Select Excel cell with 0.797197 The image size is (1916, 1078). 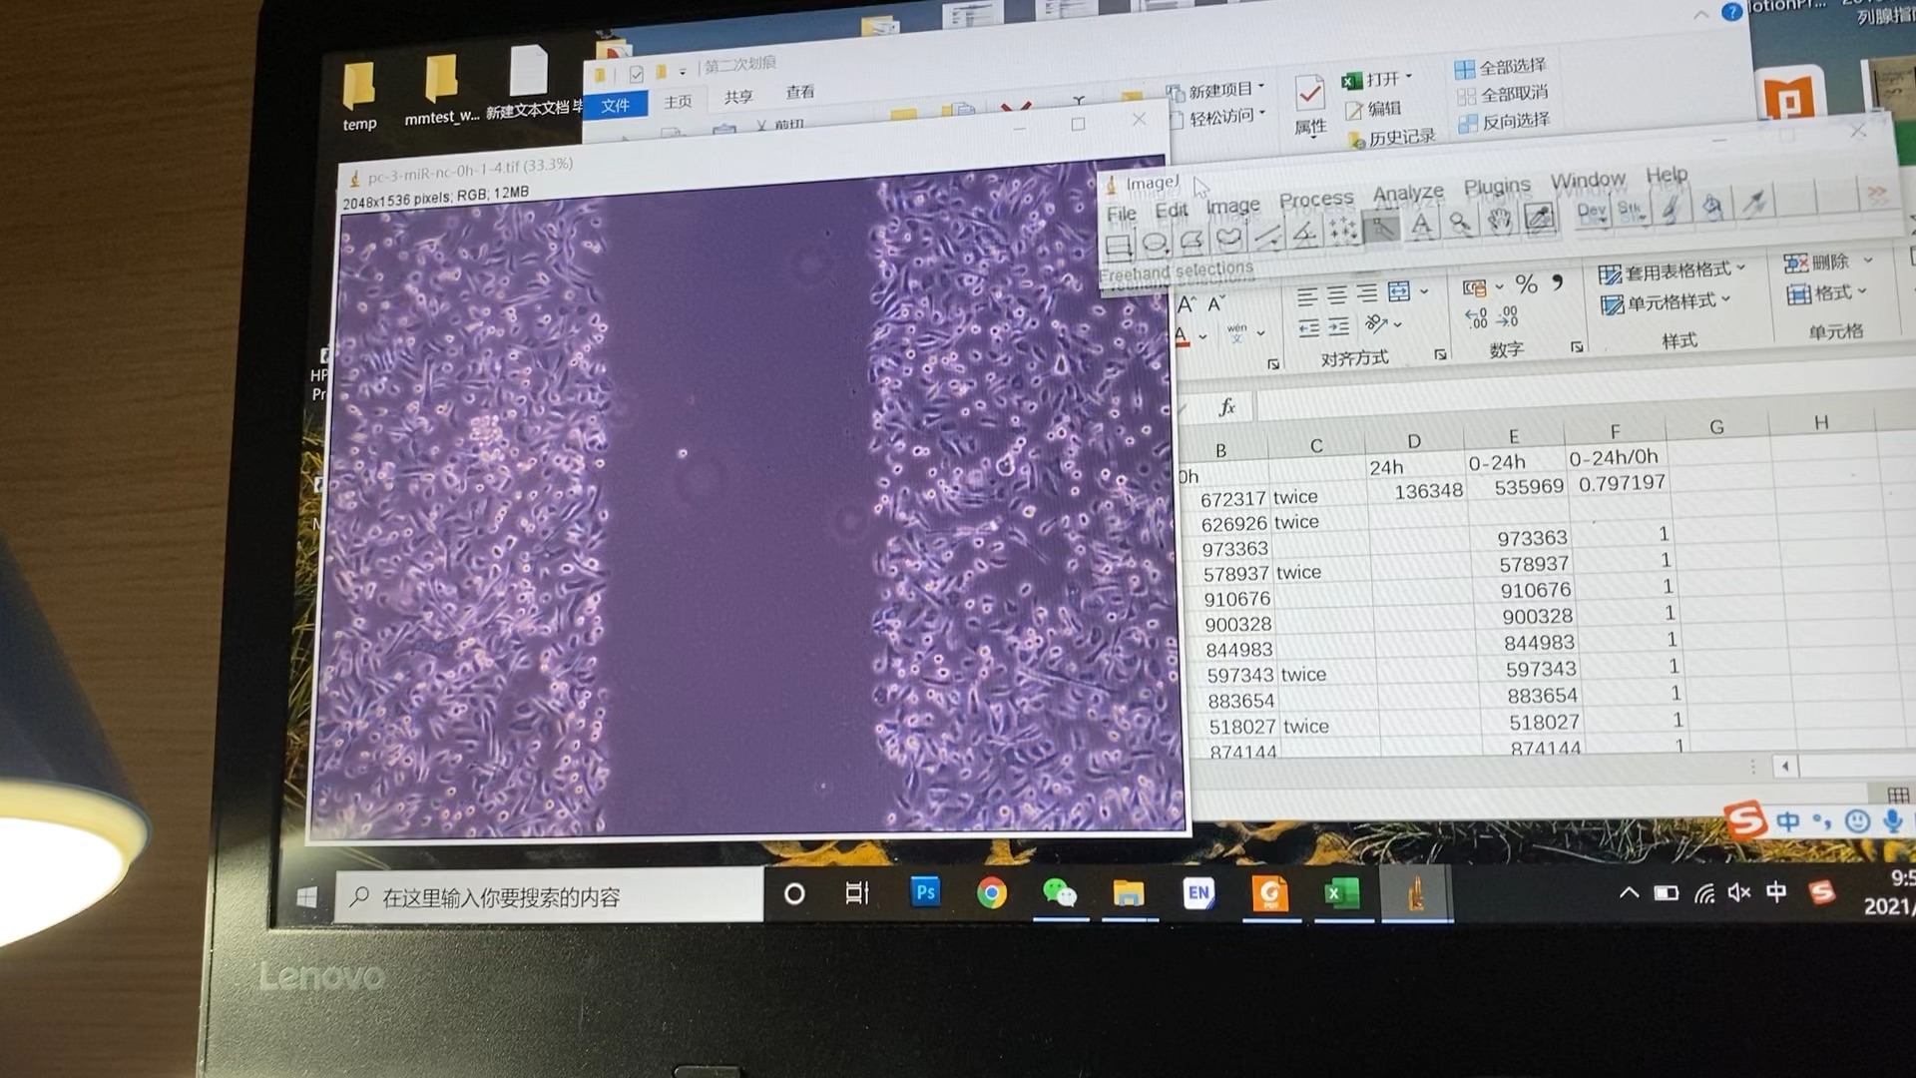[x=1618, y=483]
